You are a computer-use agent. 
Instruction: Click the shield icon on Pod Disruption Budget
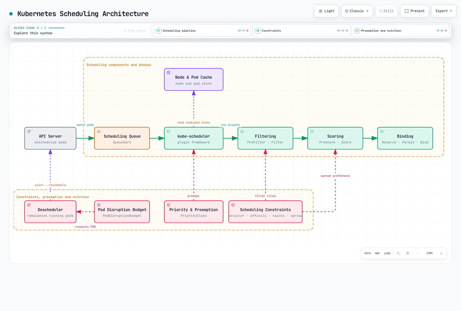[99, 205]
